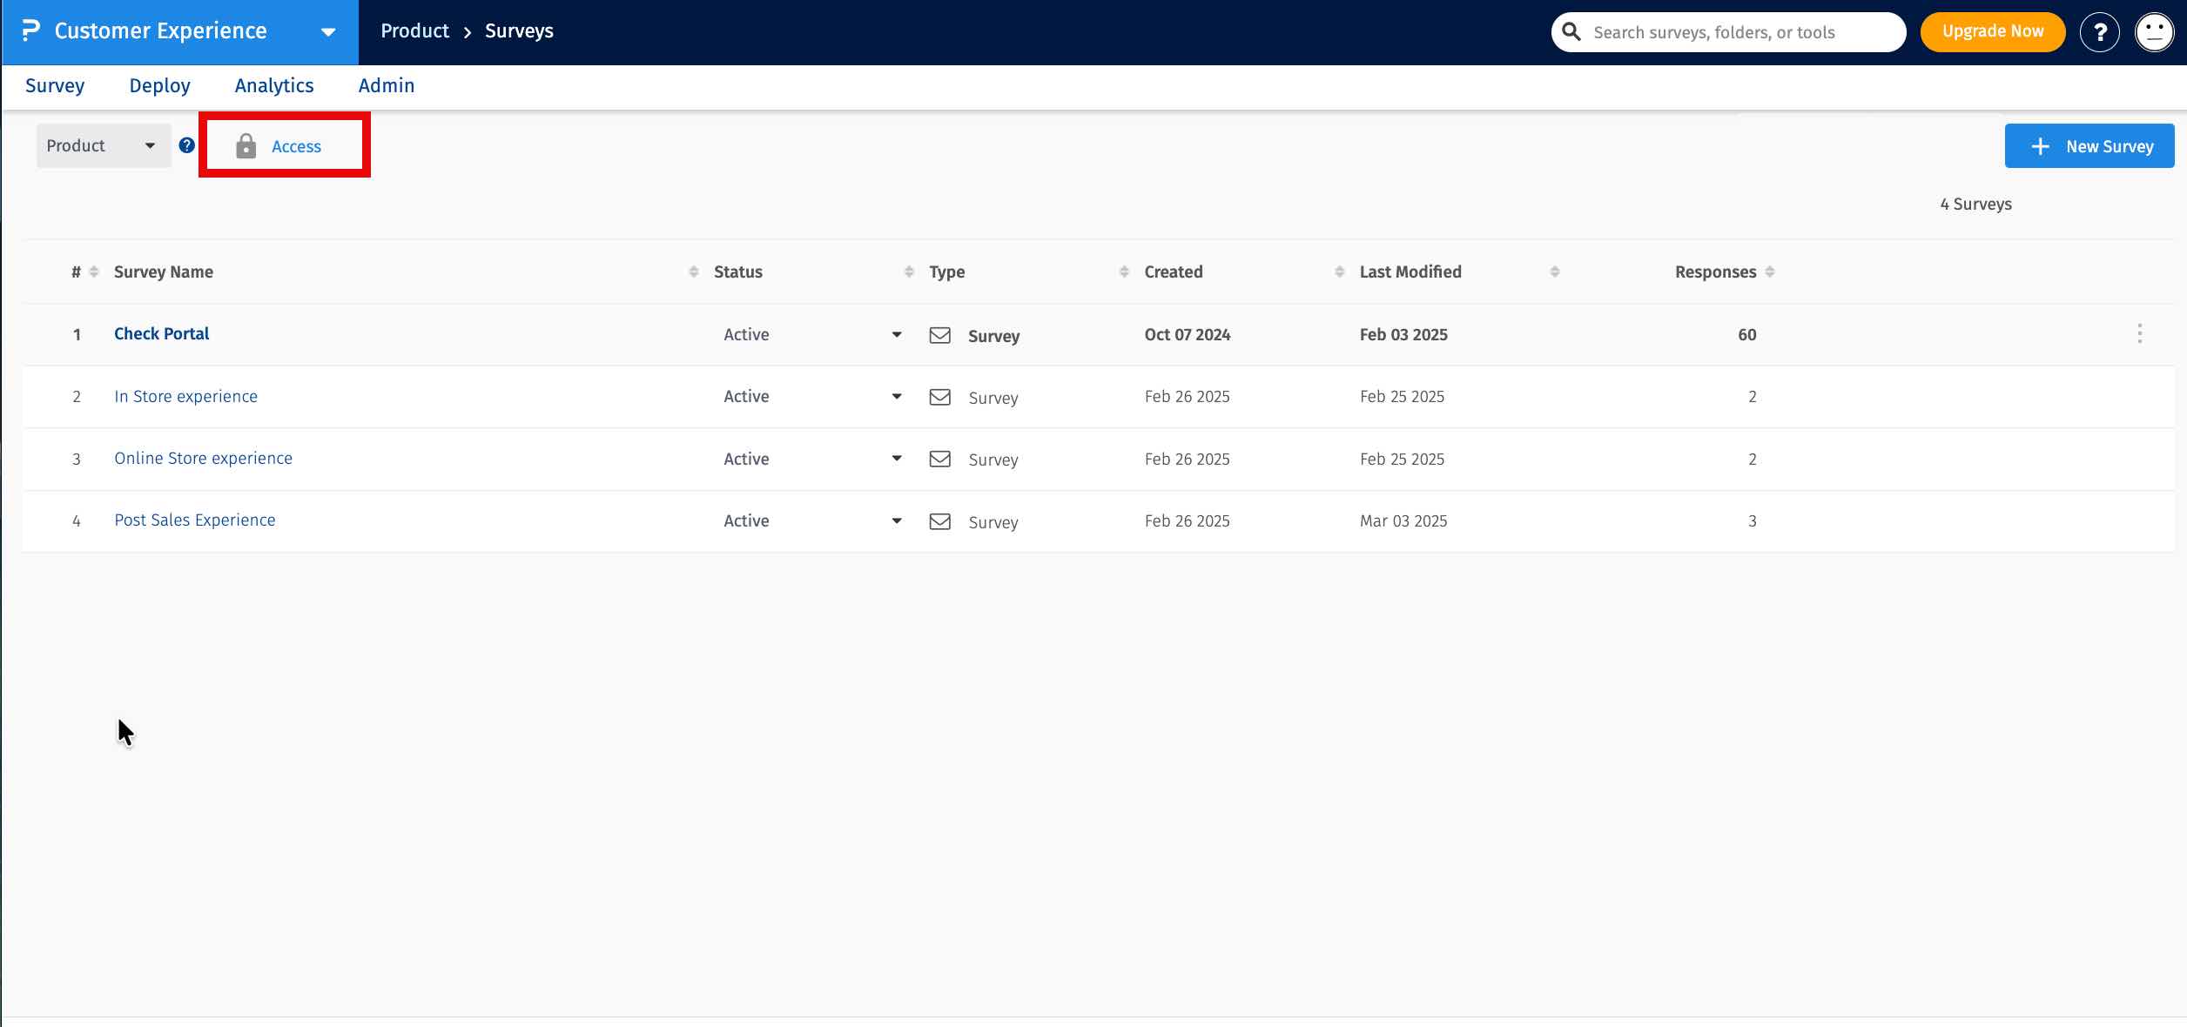The height and width of the screenshot is (1027, 2187).
Task: Open the profile avatar icon
Action: click(2155, 31)
